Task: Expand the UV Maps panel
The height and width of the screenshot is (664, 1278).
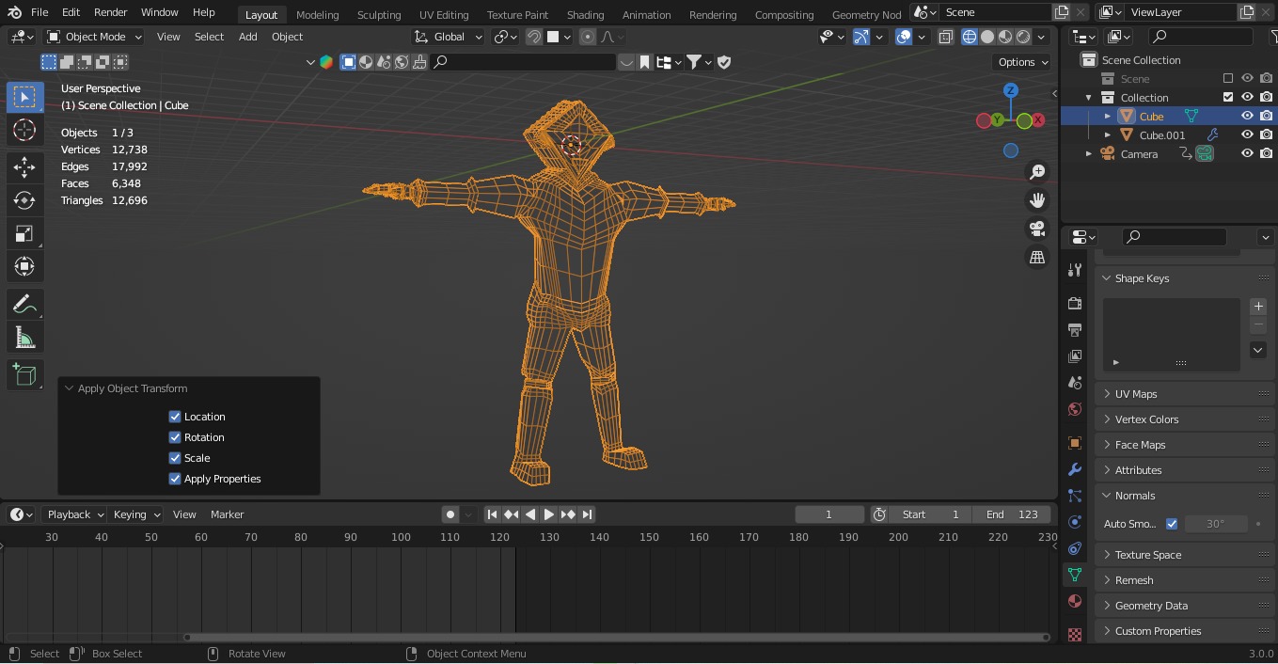Action: 1136,394
